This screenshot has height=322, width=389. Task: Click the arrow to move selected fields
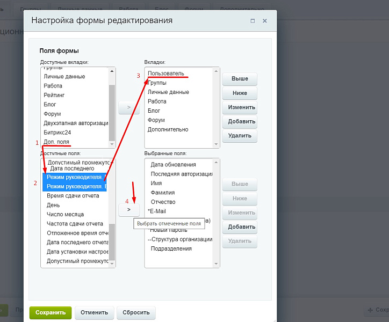(129, 209)
